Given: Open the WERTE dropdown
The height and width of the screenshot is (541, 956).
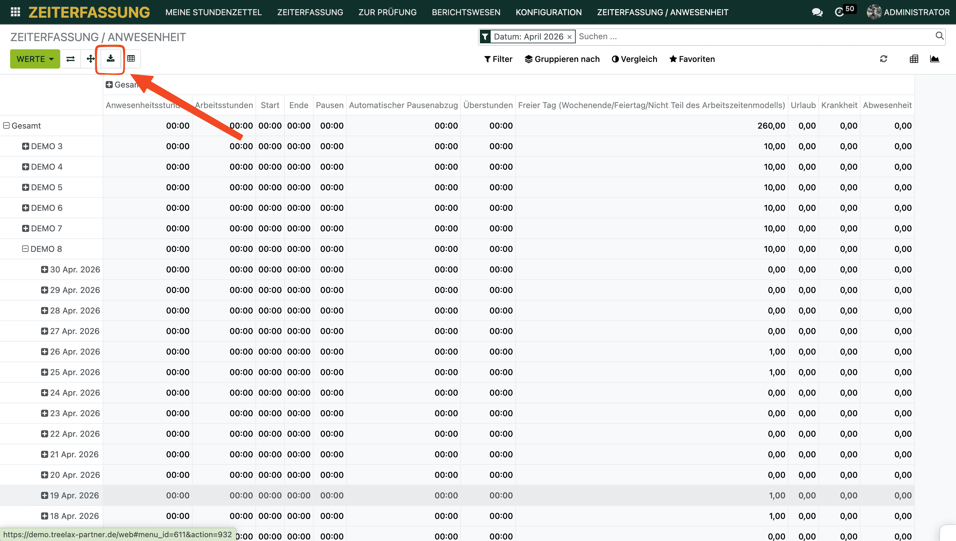Looking at the screenshot, I should (x=35, y=59).
